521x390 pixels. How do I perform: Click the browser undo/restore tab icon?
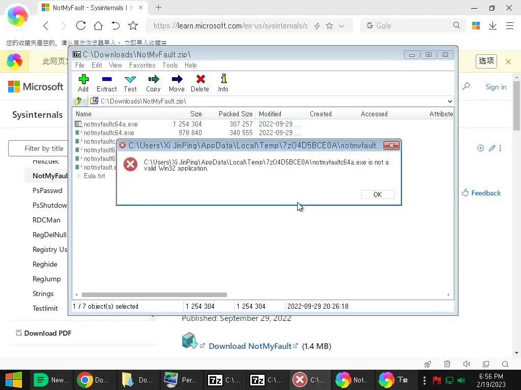coord(115,25)
